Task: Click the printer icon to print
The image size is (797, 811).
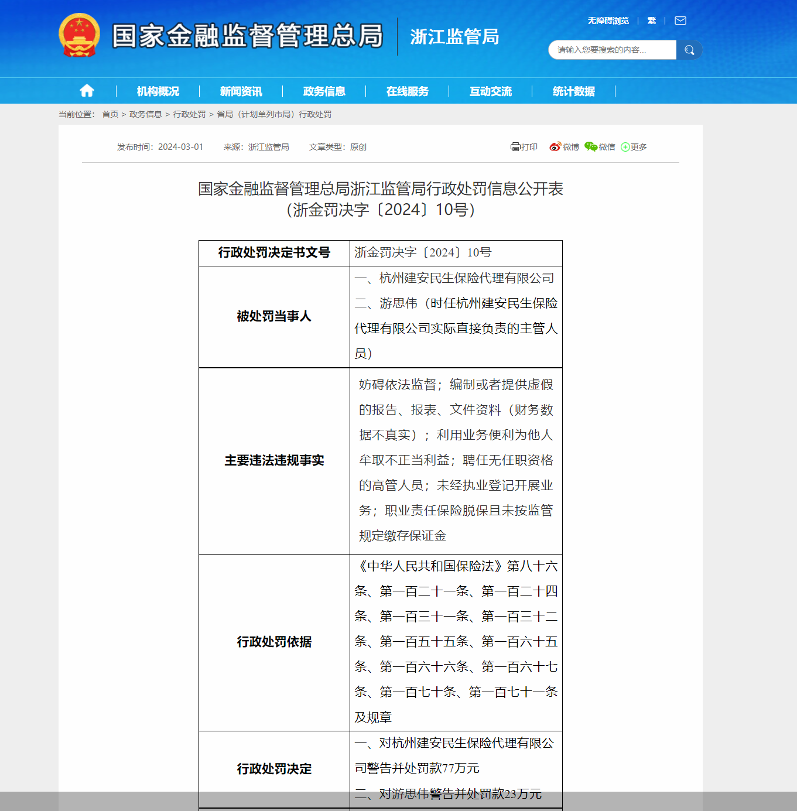Action: pyautogui.click(x=515, y=147)
